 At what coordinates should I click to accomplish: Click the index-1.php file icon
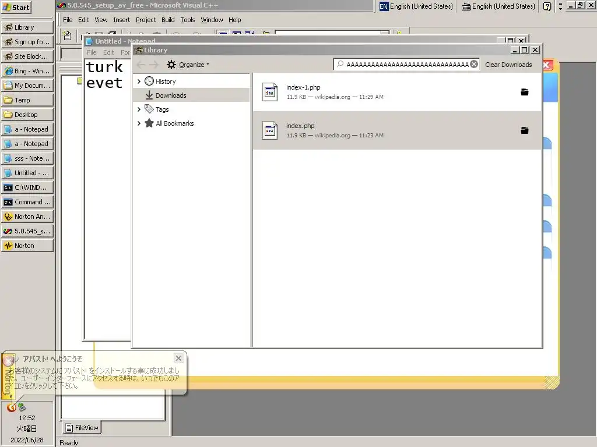click(270, 92)
